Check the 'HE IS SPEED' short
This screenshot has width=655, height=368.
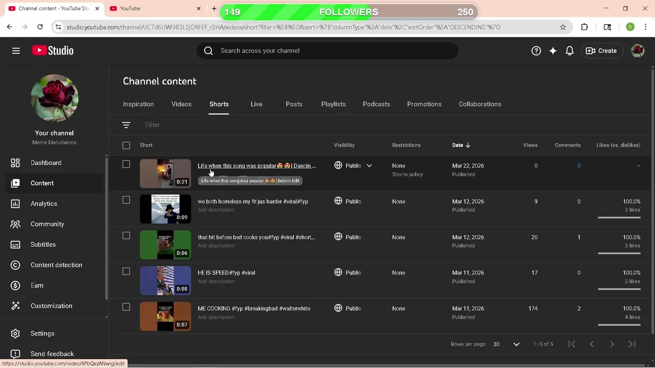(x=126, y=271)
